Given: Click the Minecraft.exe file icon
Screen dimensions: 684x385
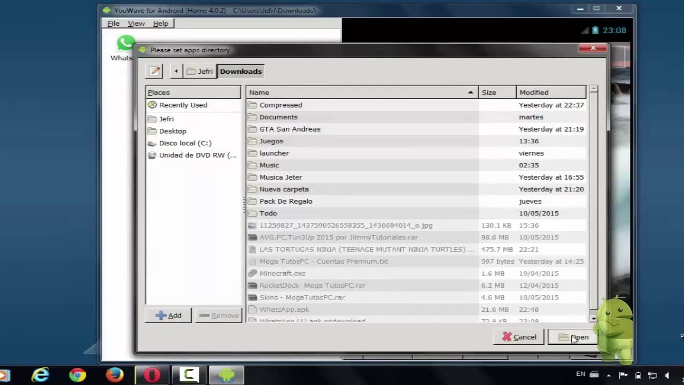Looking at the screenshot, I should pyautogui.click(x=253, y=273).
